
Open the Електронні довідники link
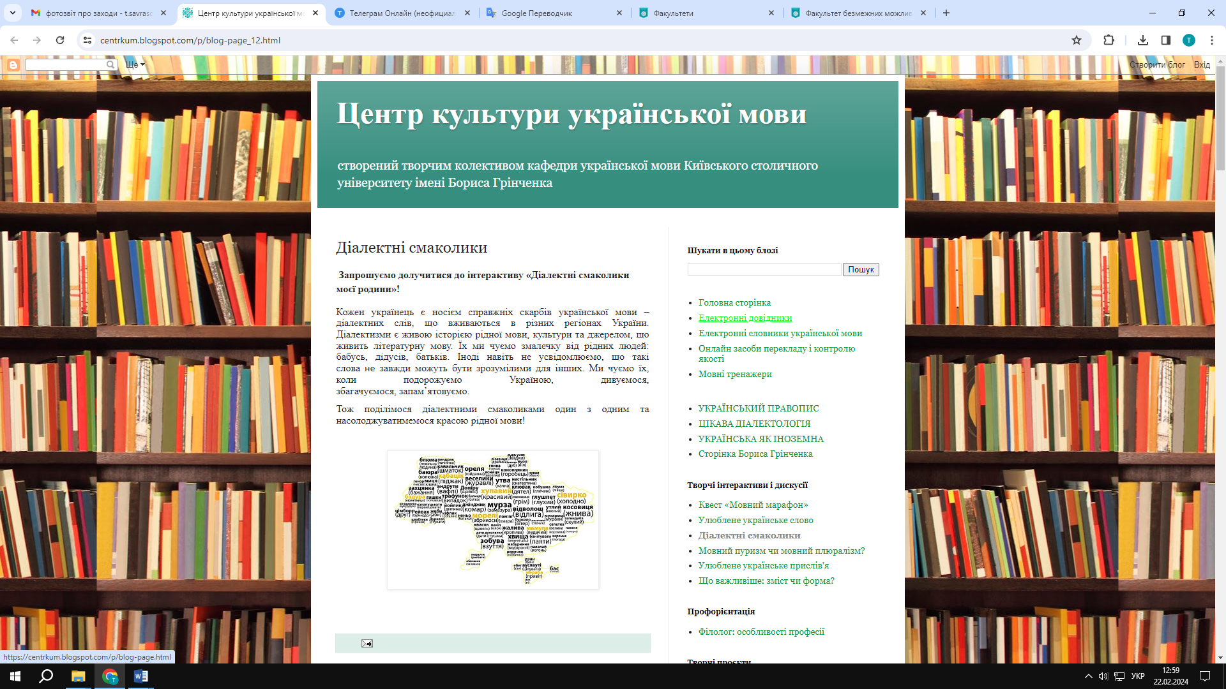tap(745, 318)
